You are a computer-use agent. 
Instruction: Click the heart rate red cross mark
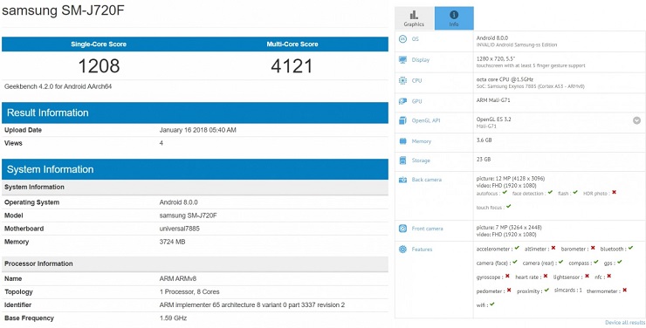click(x=546, y=277)
